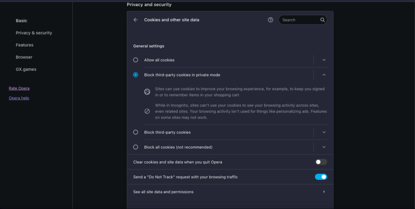
Task: Select the Block third-party cookies radio button
Action: point(135,132)
